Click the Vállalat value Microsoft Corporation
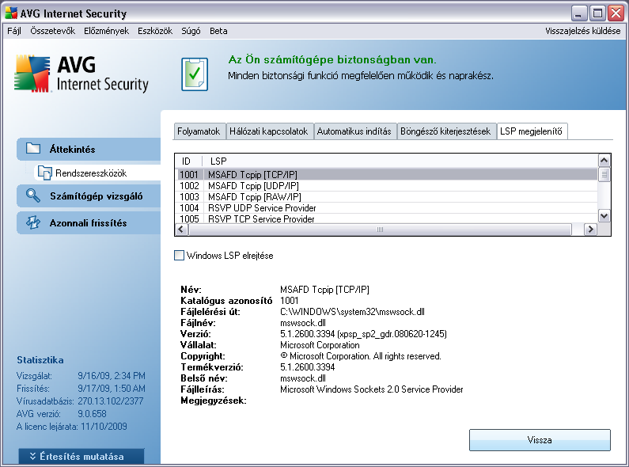Screen dimensions: 629x467 tap(320, 345)
